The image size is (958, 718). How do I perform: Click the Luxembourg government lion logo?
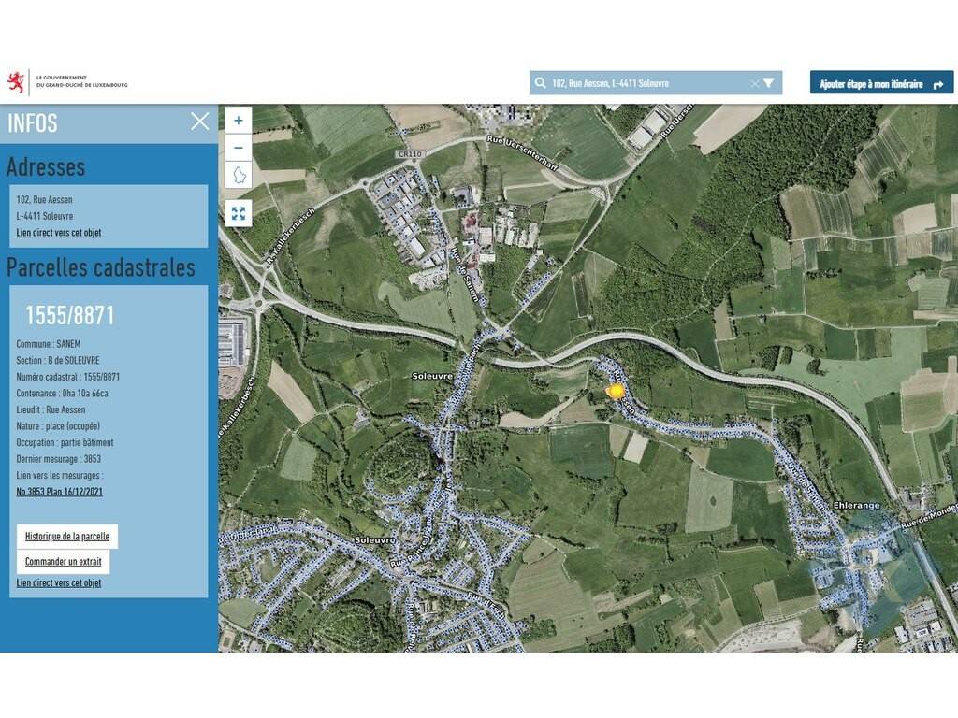tap(16, 82)
